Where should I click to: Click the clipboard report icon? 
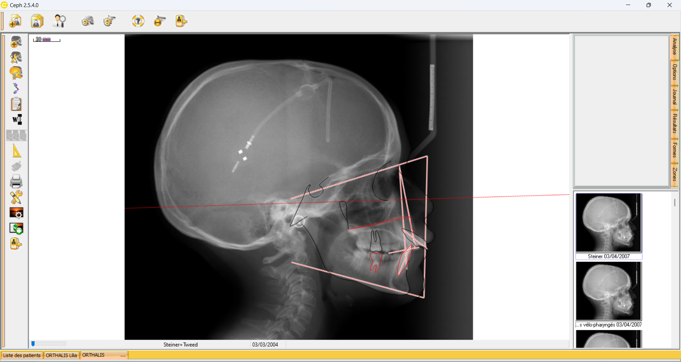(x=16, y=104)
